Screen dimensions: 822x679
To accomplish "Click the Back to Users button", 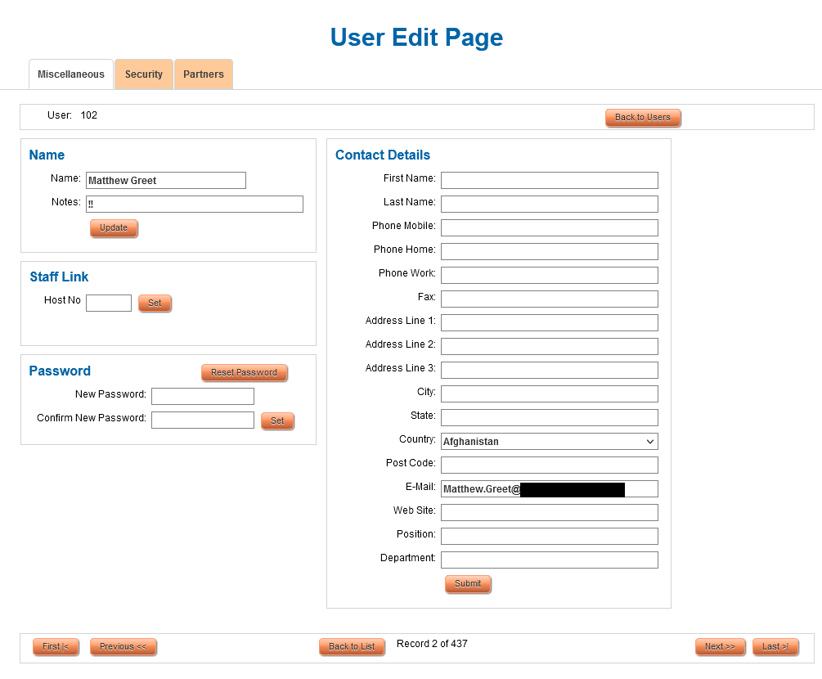I will (642, 118).
